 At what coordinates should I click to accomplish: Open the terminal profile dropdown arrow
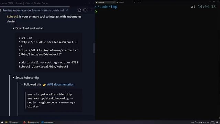141,2
